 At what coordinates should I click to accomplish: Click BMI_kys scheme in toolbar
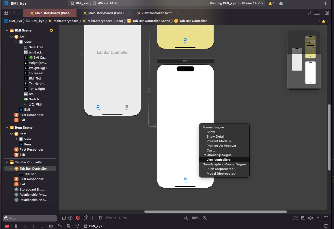82,3
